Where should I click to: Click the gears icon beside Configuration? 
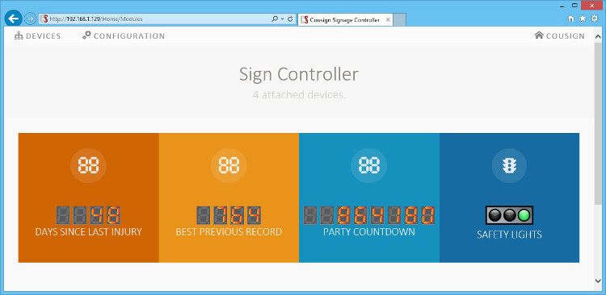tap(86, 35)
